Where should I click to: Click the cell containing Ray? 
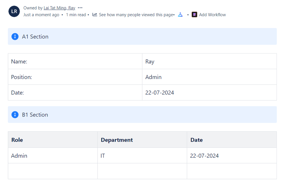coord(209,61)
